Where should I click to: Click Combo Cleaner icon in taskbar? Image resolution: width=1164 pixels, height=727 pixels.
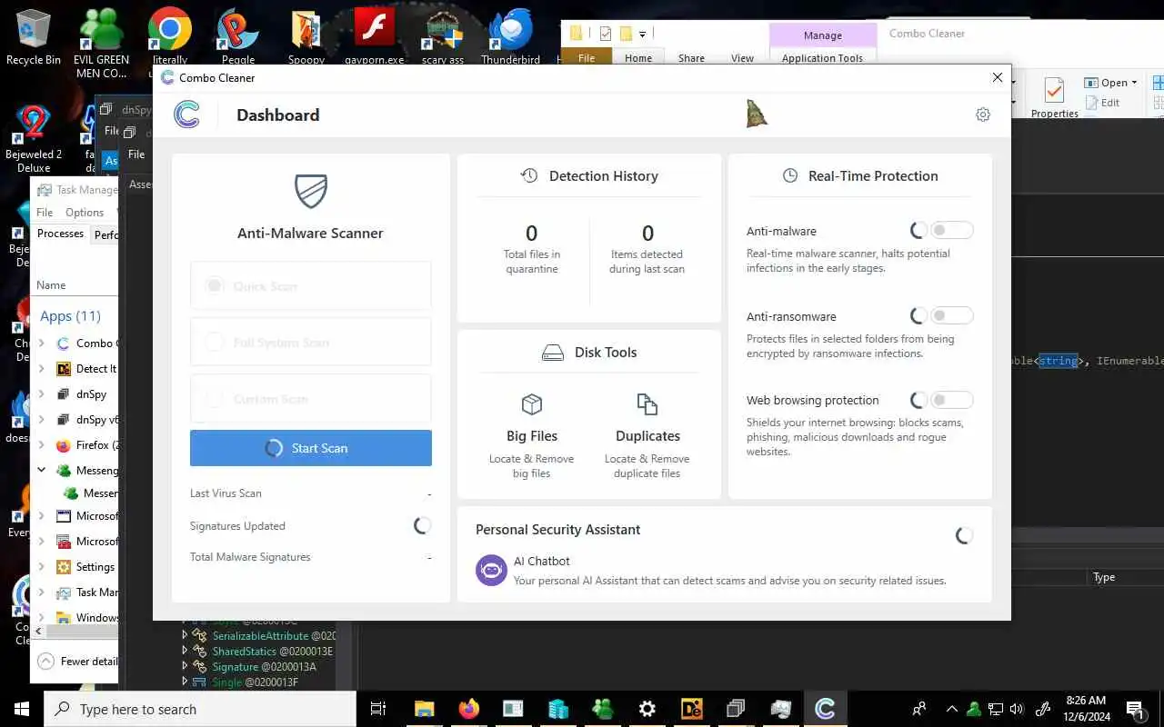click(825, 709)
